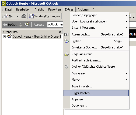
Task: Open the Aktionen menu
Action: coord(83,9)
